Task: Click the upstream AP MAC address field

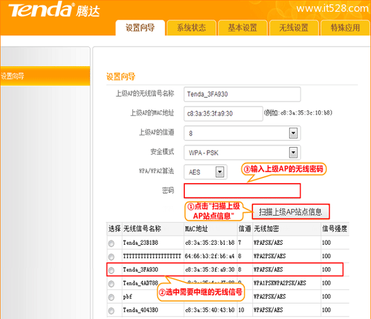Action: [x=223, y=114]
